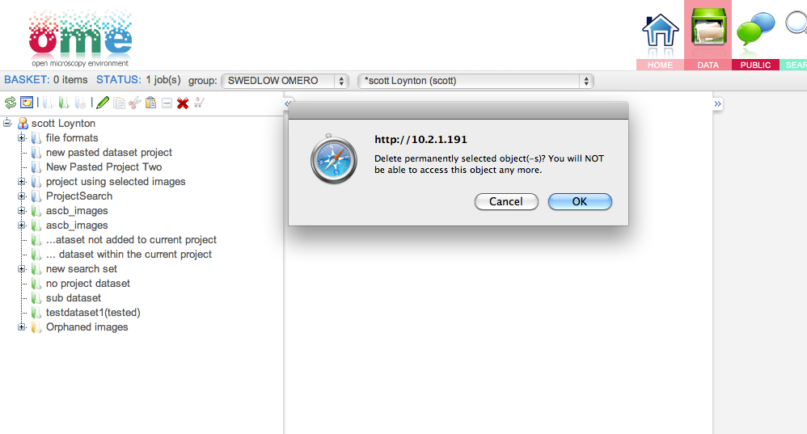The height and width of the screenshot is (434, 807).
Task: Cancel the delete confirmation dialog
Action: click(x=506, y=201)
